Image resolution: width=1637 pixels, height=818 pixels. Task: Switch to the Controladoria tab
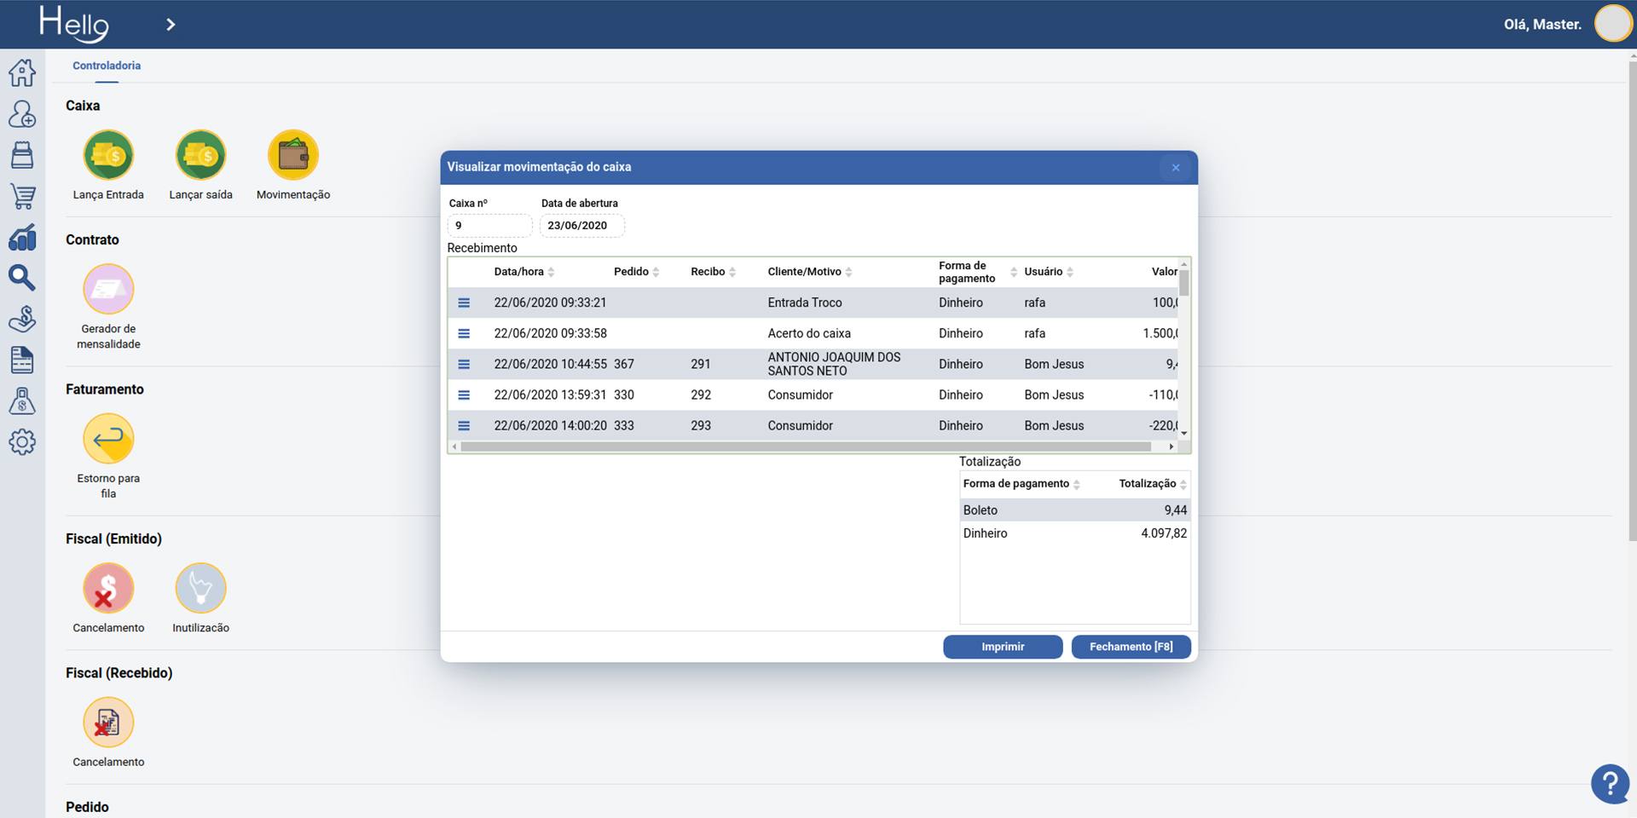[x=107, y=66]
